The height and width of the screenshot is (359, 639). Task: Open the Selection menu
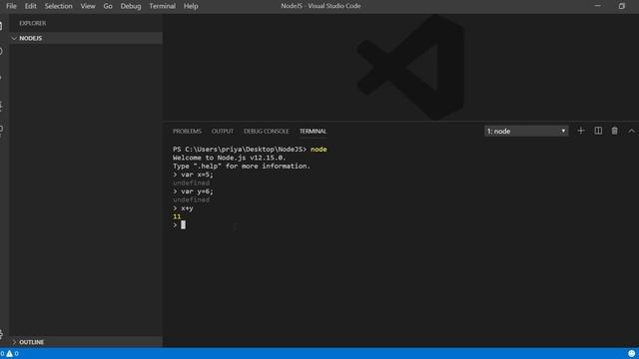(58, 6)
